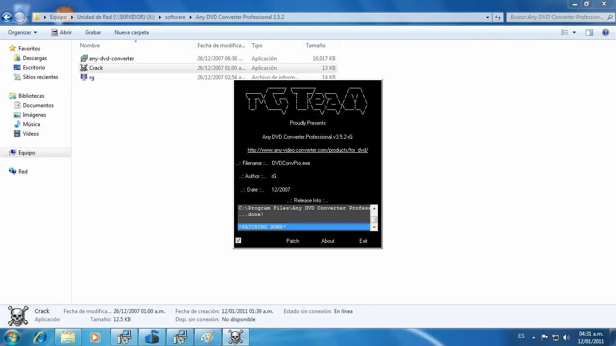
Task: Expand the address bar history dropdown arrow
Action: 487,18
